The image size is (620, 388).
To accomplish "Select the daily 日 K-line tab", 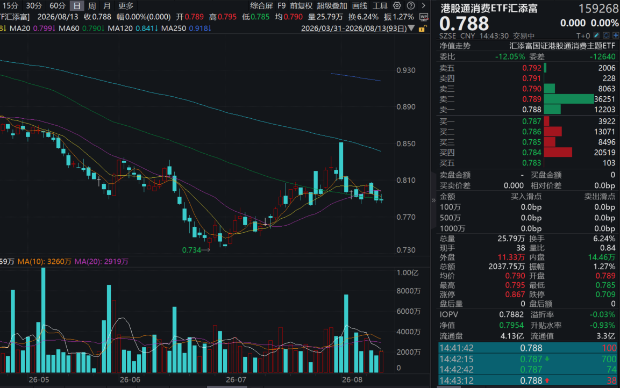I will coord(77,5).
